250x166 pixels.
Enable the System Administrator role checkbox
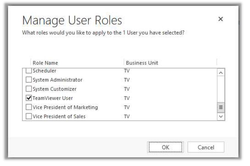tap(29, 80)
